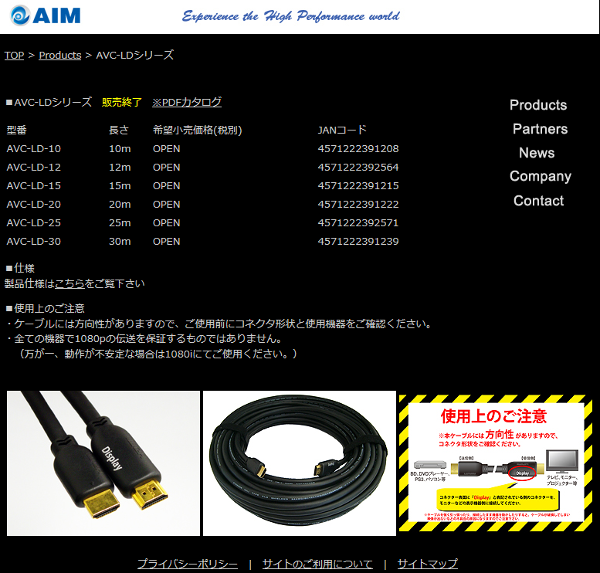Click JAN code 4571222392564
600x573 pixels.
358,168
